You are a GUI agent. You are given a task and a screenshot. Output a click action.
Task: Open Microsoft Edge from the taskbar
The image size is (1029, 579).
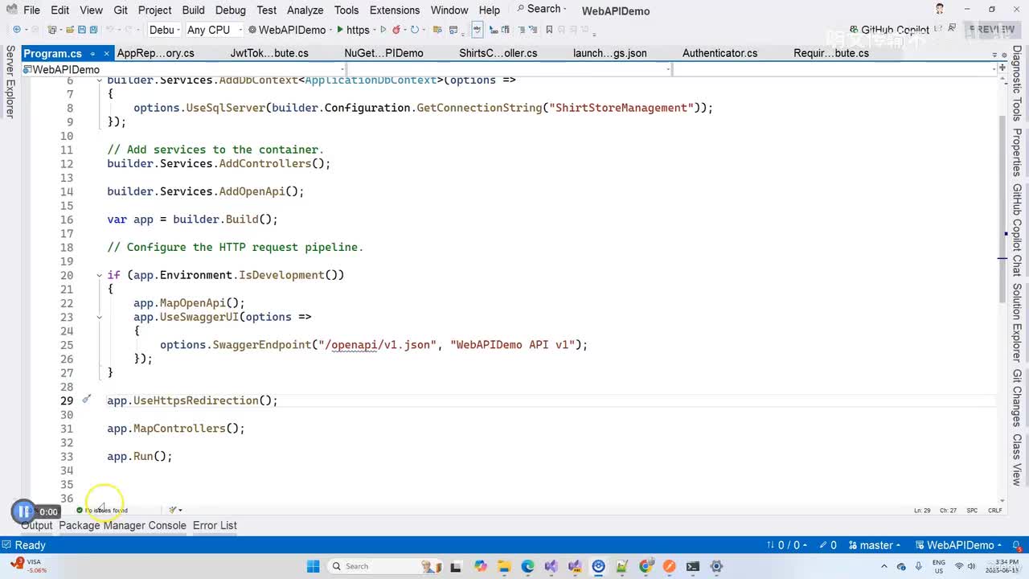pyautogui.click(x=527, y=566)
